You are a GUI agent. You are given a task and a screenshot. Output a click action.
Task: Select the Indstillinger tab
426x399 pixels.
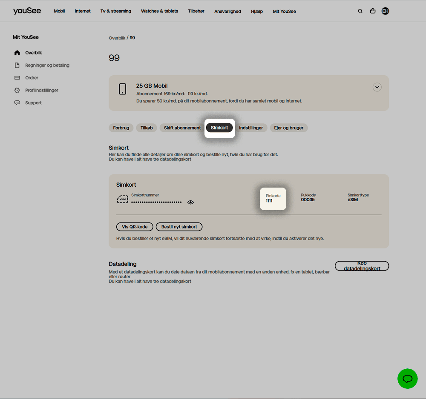click(x=251, y=128)
